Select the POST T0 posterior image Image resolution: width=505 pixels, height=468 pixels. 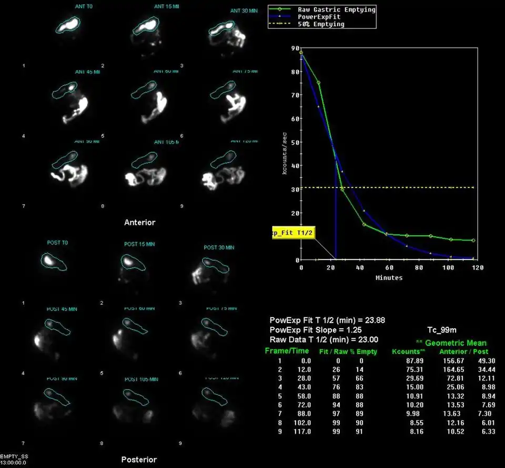[53, 261]
